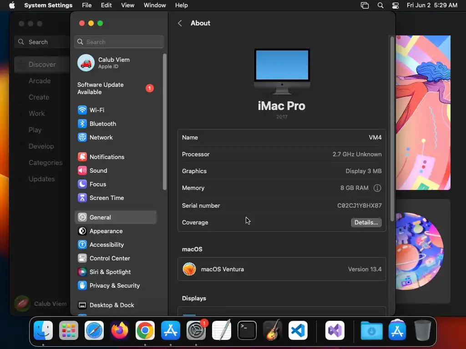
Task: Open purple Visual Studio in Dock
Action: click(x=335, y=330)
